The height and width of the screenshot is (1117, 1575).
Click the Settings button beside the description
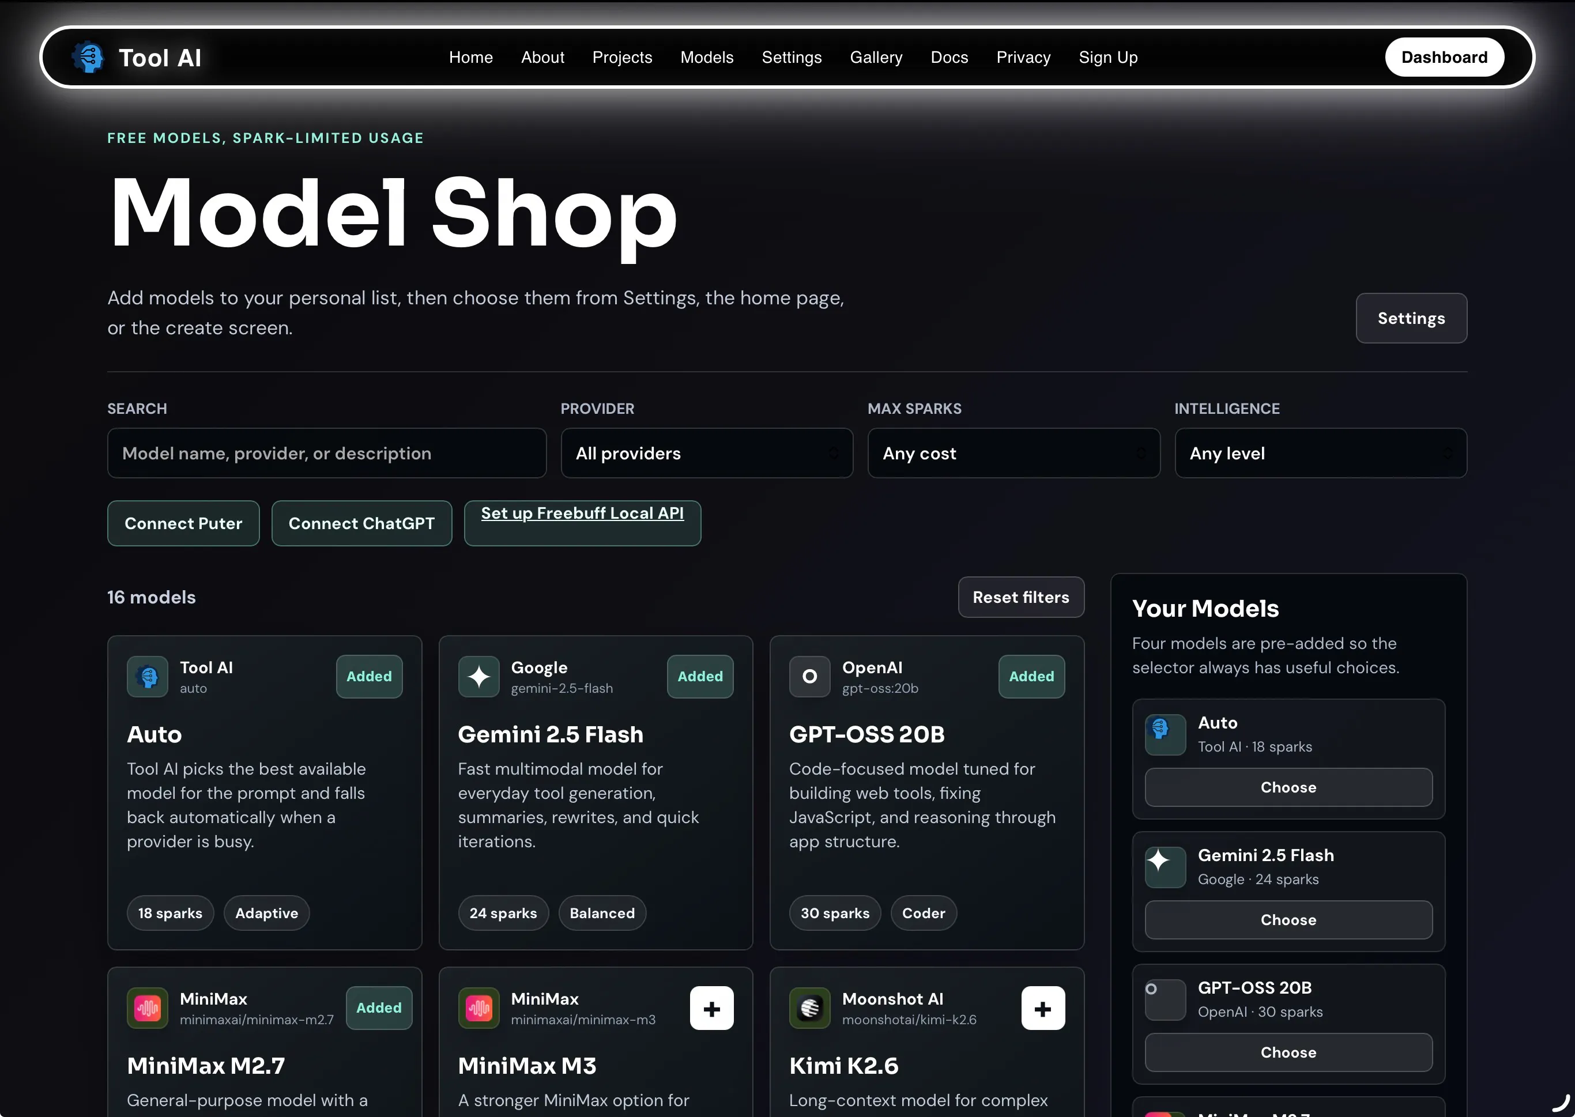[1411, 319]
